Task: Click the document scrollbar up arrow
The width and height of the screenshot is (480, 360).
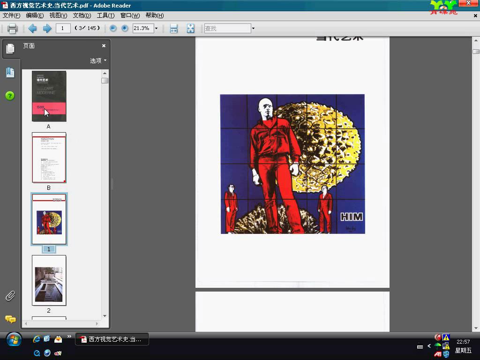Action: point(476,40)
